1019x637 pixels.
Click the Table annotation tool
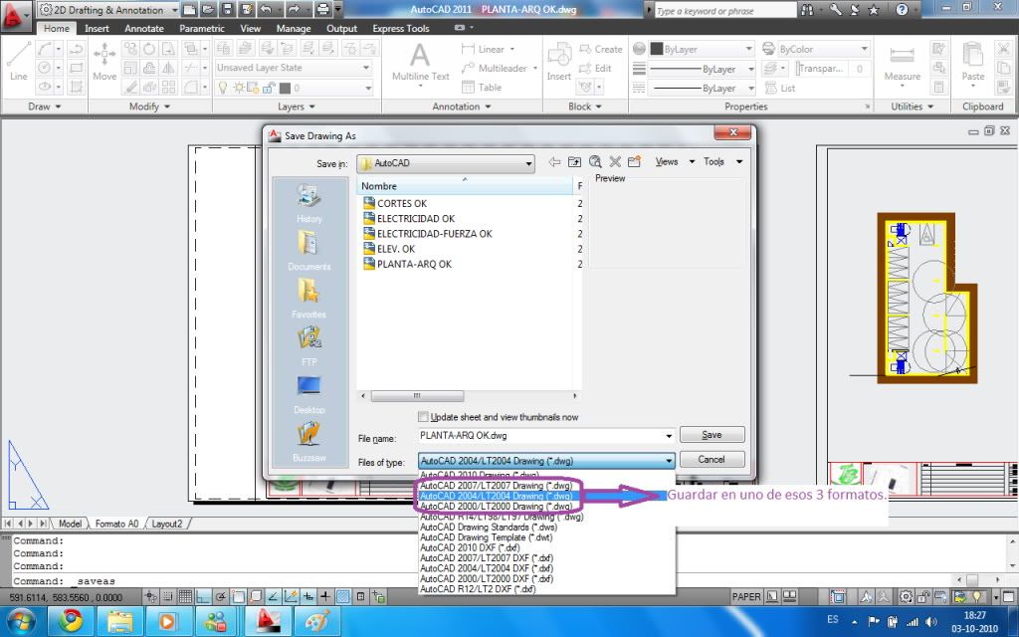[x=482, y=88]
